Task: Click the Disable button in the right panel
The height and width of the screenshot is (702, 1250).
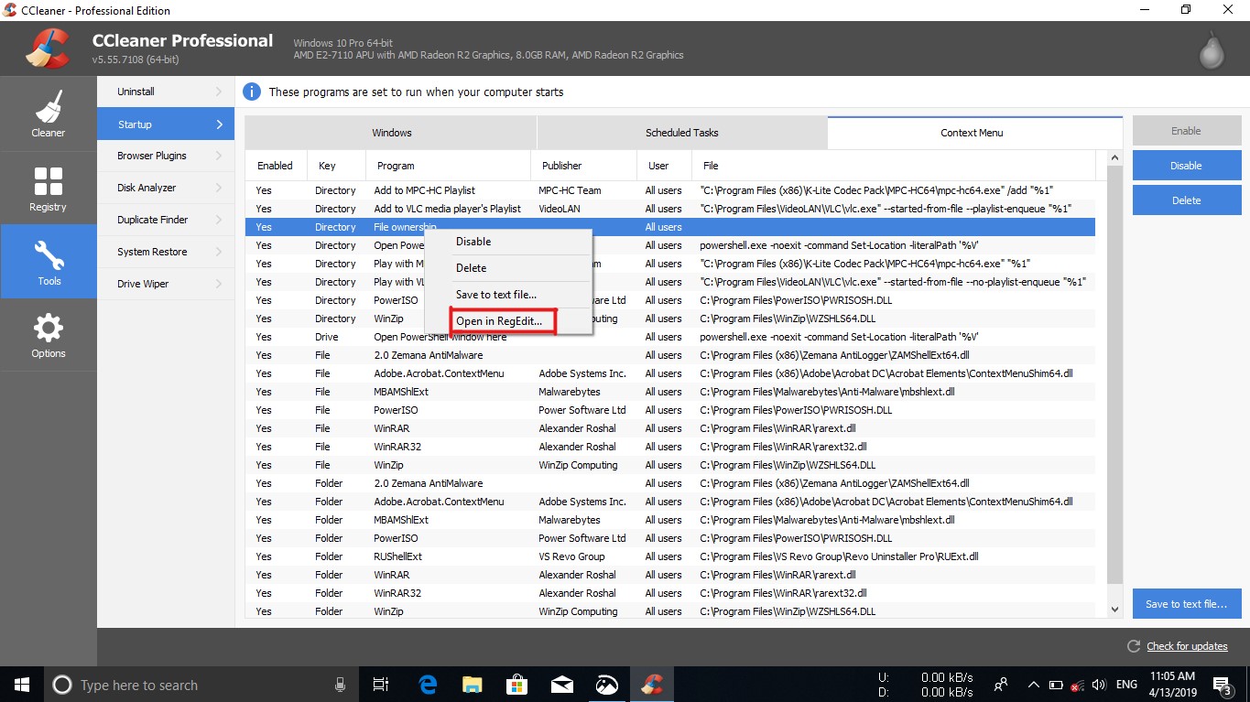Action: click(1186, 166)
